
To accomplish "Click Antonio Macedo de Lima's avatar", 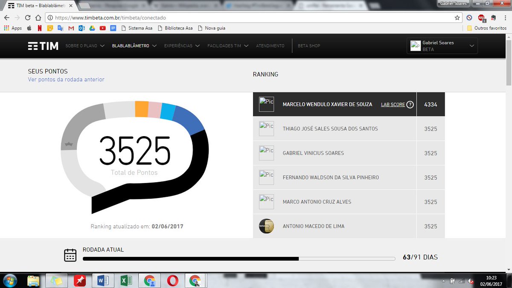I will point(266,226).
